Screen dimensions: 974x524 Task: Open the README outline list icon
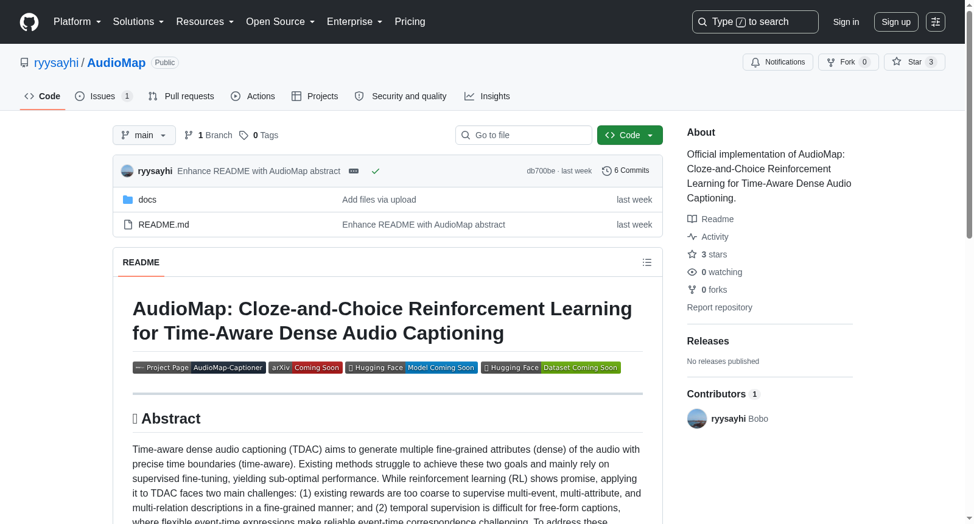point(647,262)
